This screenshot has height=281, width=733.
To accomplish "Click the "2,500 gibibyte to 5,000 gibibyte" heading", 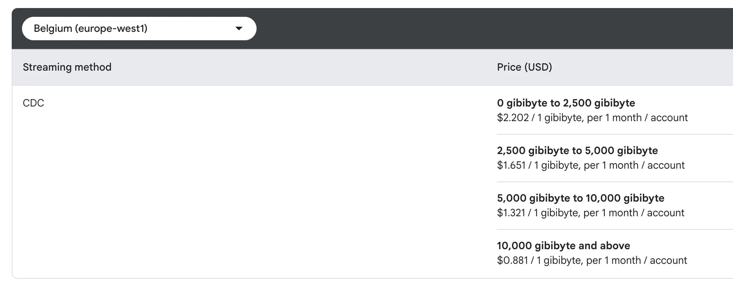I will (x=577, y=151).
